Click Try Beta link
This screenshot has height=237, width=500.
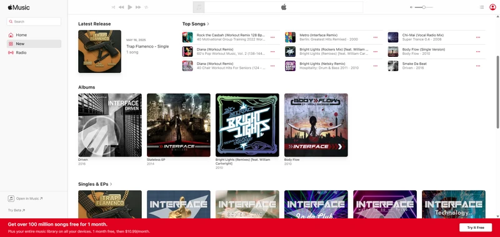coord(16,210)
